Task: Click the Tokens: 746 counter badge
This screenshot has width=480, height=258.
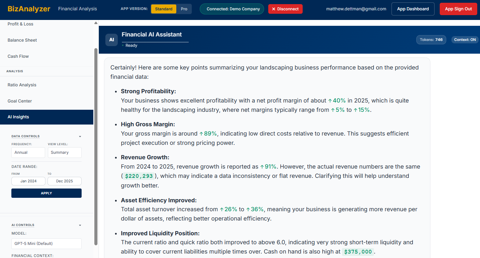Action: pyautogui.click(x=431, y=40)
